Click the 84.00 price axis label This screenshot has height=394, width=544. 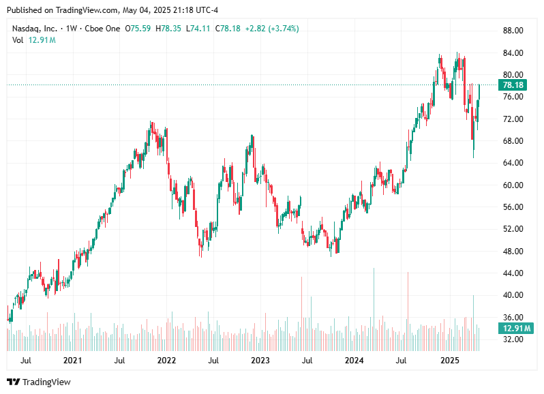(513, 53)
